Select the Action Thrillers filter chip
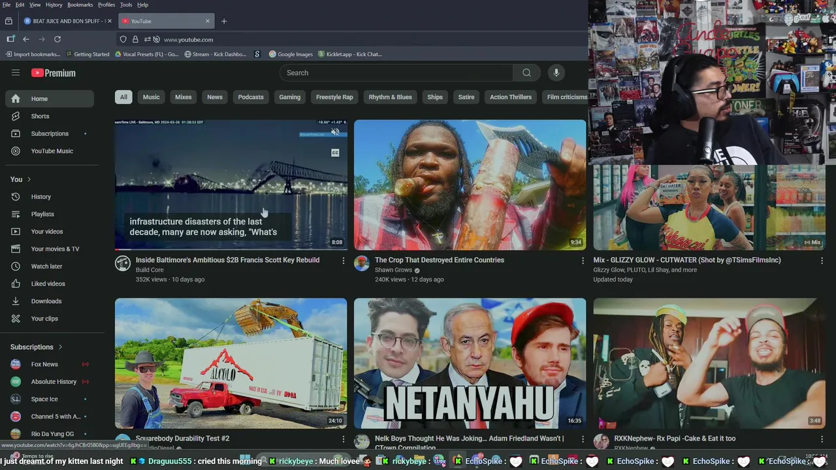The width and height of the screenshot is (836, 470). (511, 97)
